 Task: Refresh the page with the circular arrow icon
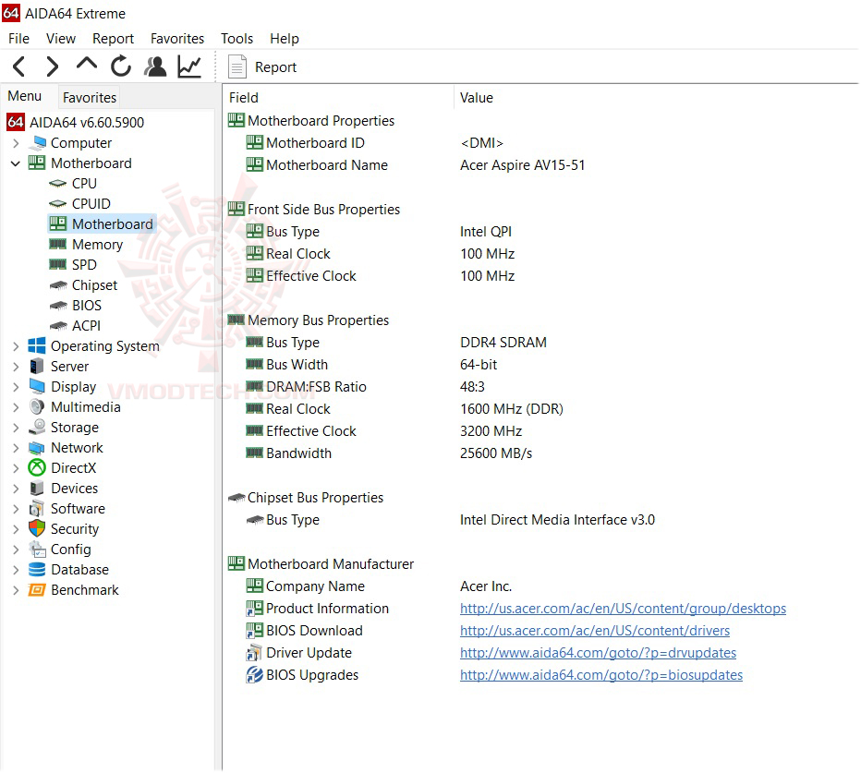pyautogui.click(x=121, y=66)
